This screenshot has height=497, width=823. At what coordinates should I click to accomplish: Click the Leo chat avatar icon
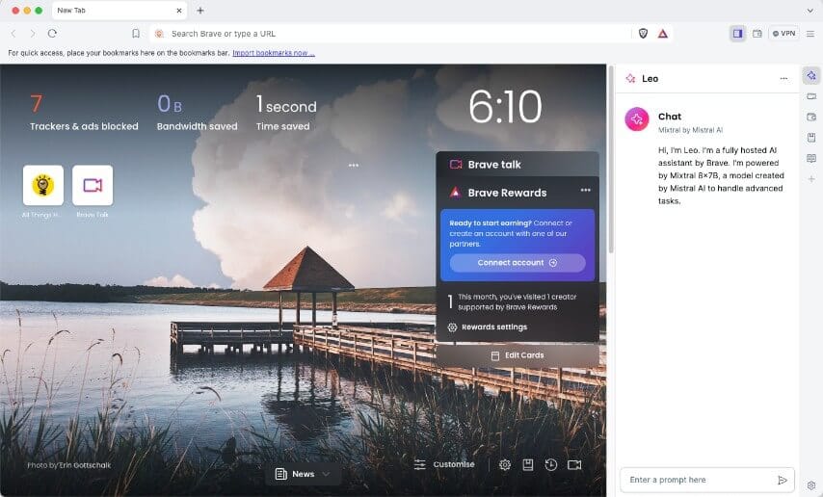[x=637, y=119]
